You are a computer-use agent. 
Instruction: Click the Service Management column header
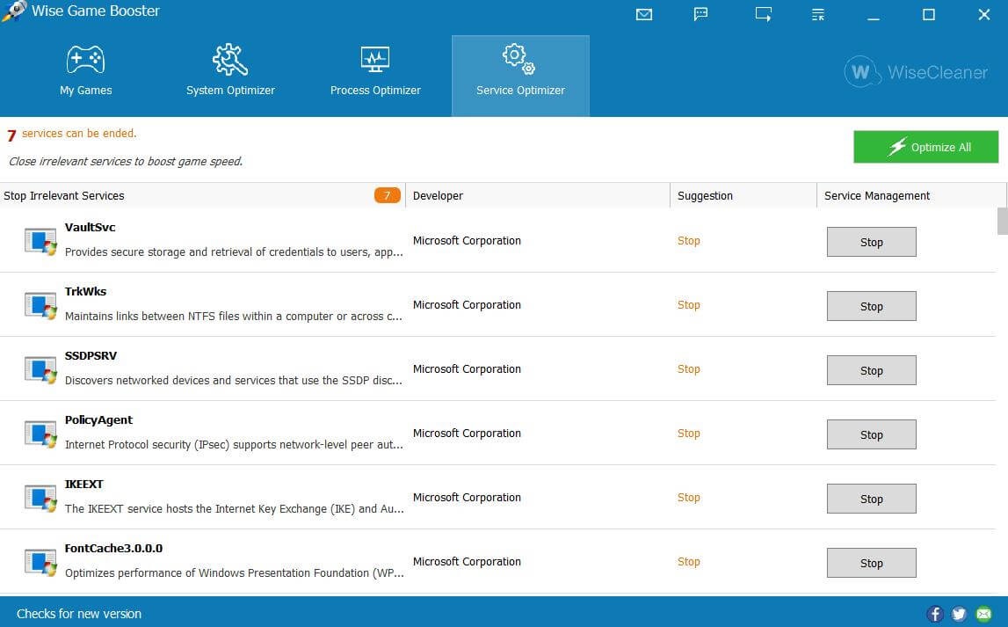pyautogui.click(x=911, y=195)
